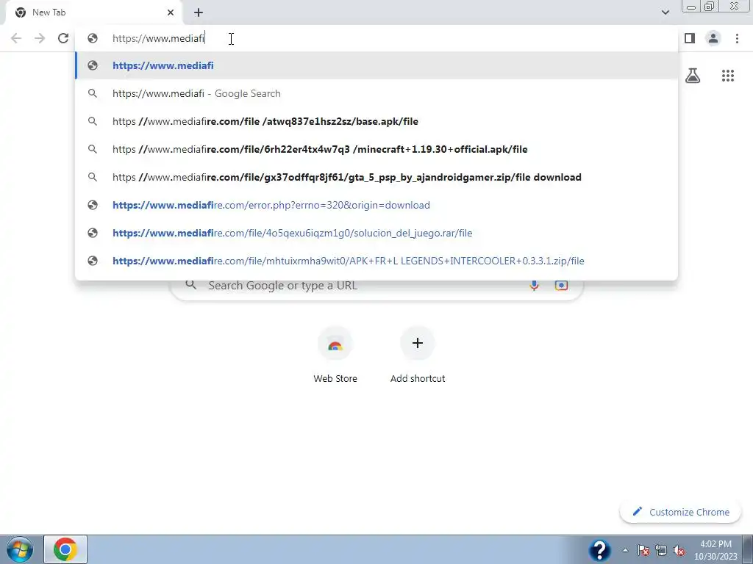Select the base.apk mediafire suggestion

376,121
